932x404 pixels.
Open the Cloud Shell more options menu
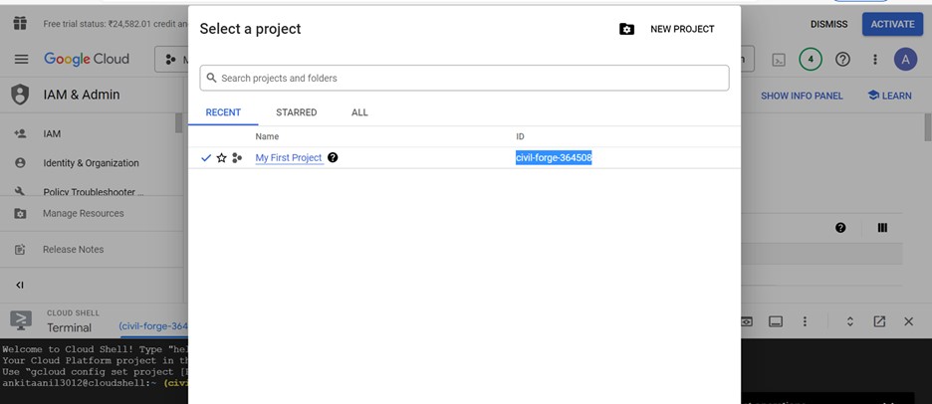[805, 321]
